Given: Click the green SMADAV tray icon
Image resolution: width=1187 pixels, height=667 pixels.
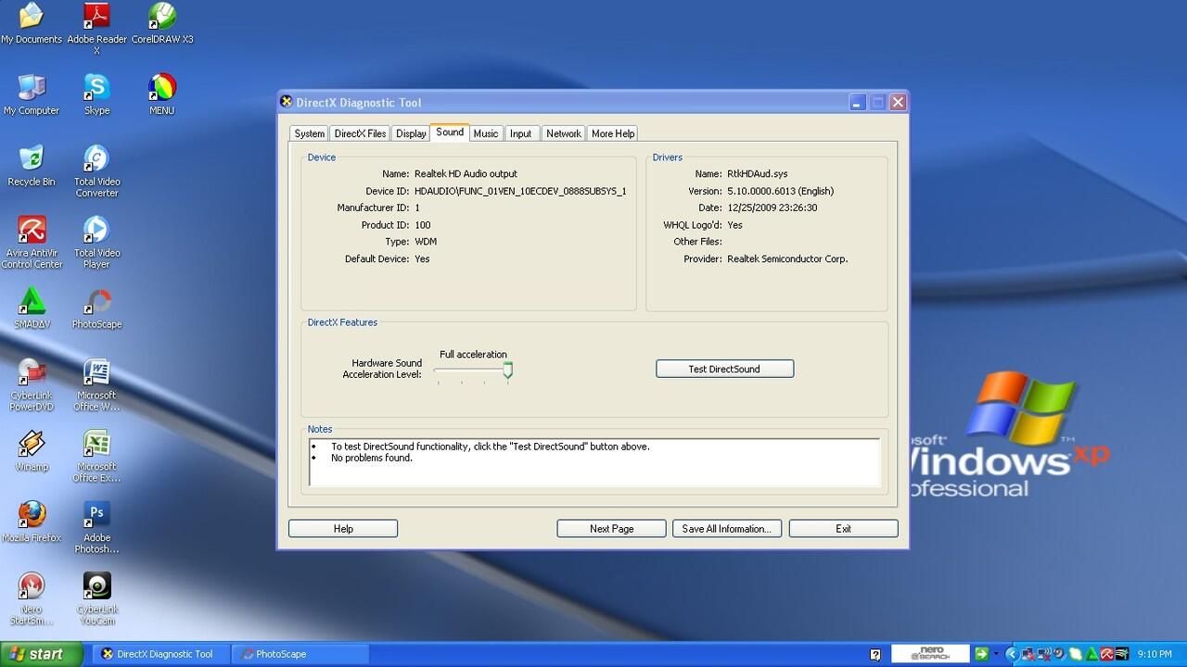Looking at the screenshot, I should pyautogui.click(x=1091, y=654).
